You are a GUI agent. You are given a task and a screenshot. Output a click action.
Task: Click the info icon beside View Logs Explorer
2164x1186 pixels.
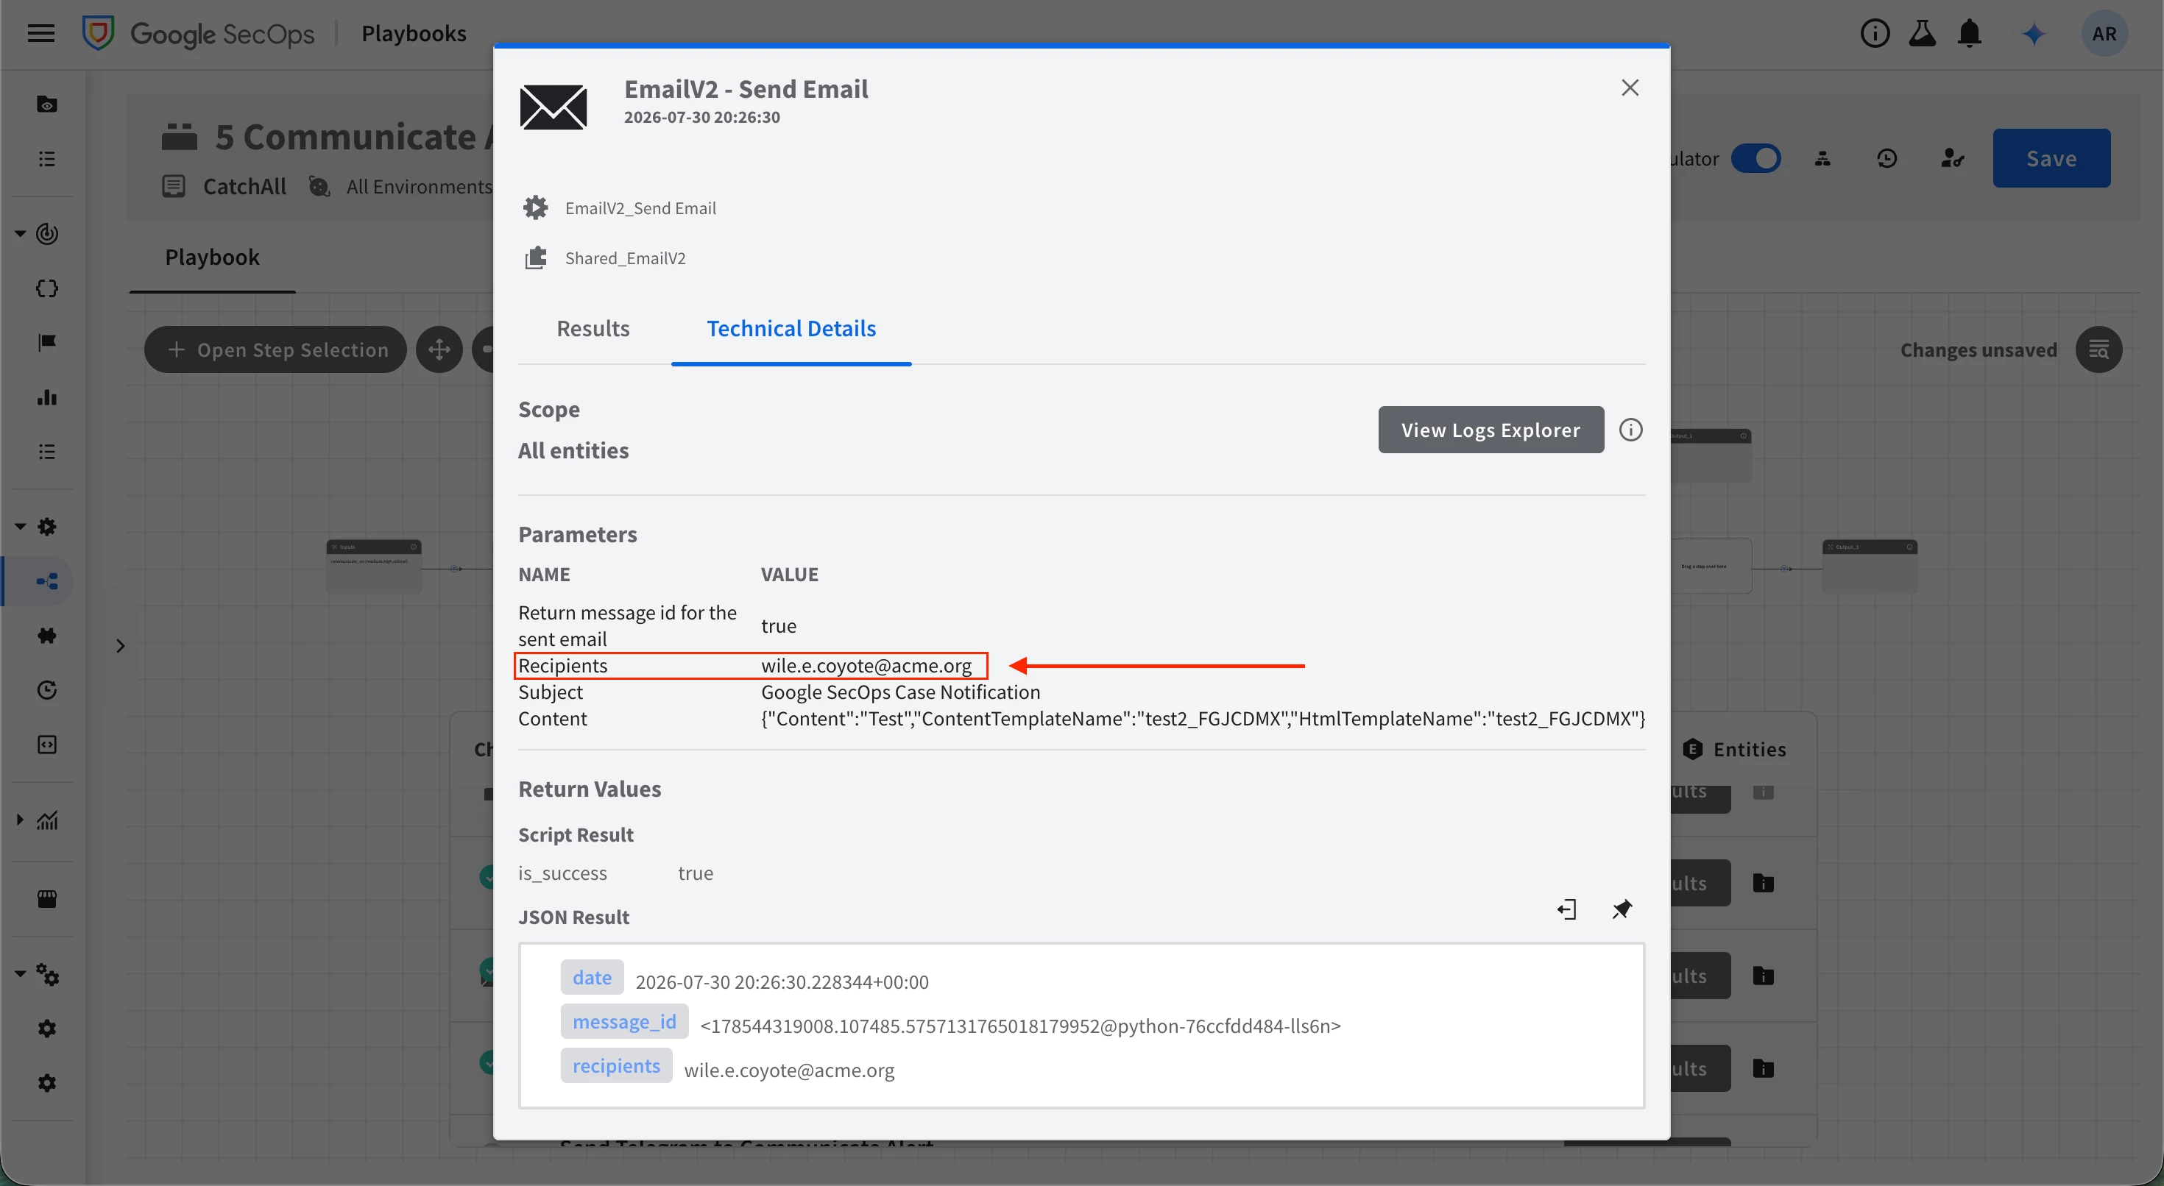1630,430
